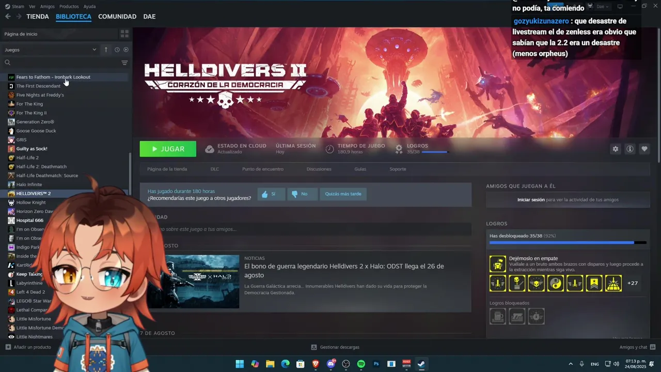661x372 pixels.
Task: Show game info icon
Action: [x=629, y=149]
